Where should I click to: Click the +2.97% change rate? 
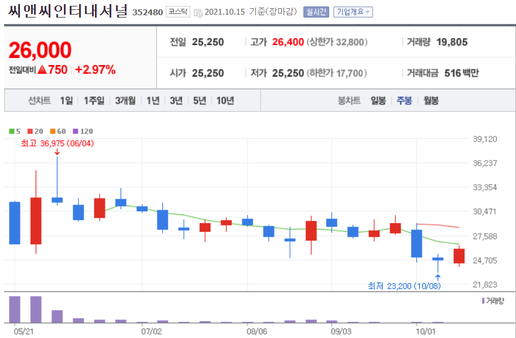click(95, 70)
